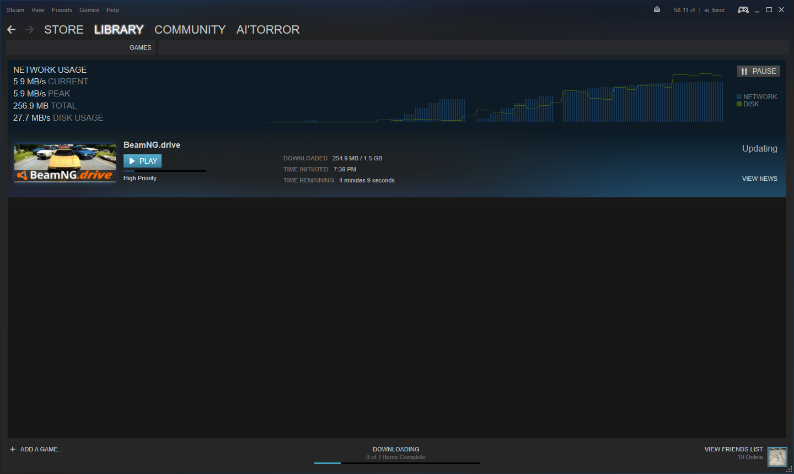
Task: Click the BeamNG.drive download progress bar
Action: coord(165,171)
